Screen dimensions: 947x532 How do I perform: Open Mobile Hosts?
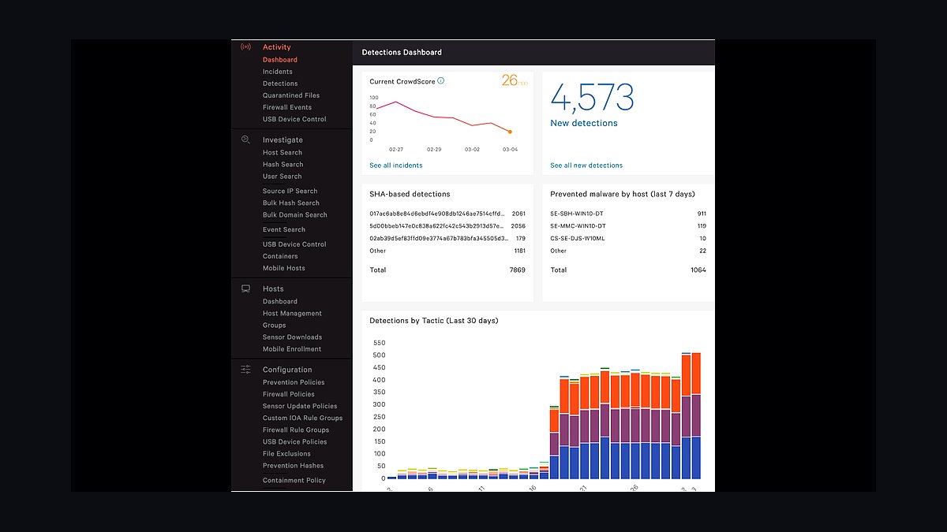(284, 268)
